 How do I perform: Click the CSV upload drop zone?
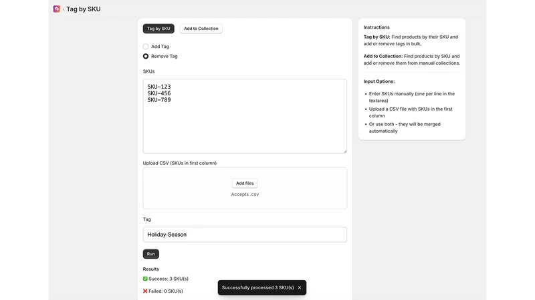[x=245, y=188]
